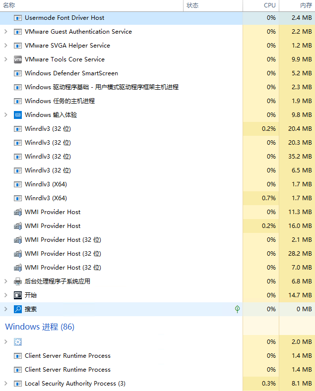Click the 28.2 MB memory value
315x391 pixels.
click(300, 254)
